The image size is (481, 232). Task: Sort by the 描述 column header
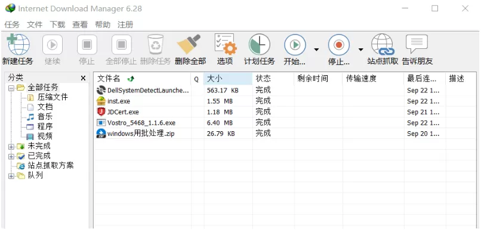[461, 79]
